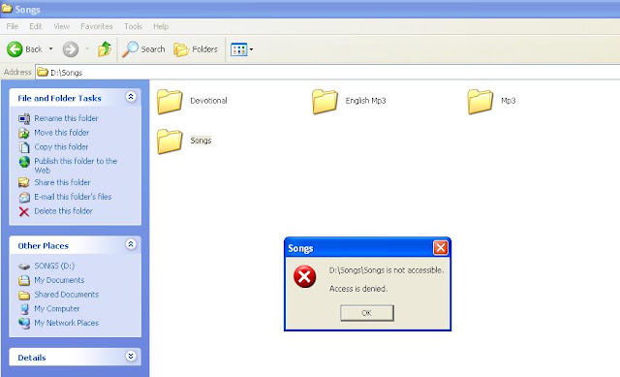
Task: Click the Move this folder icon
Action: click(x=24, y=133)
